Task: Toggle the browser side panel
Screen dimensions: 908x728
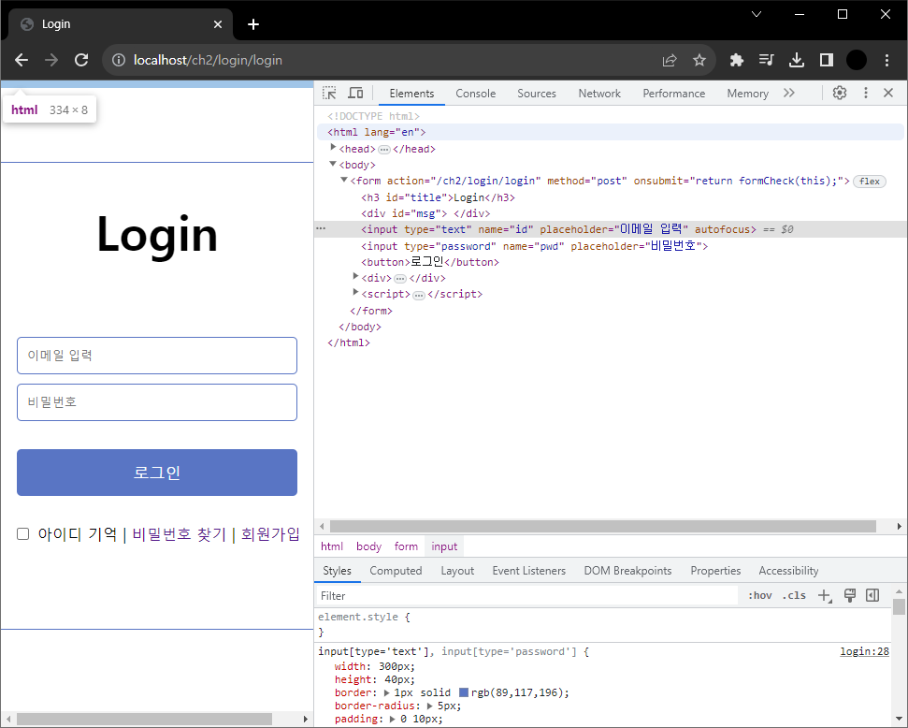Action: (827, 60)
